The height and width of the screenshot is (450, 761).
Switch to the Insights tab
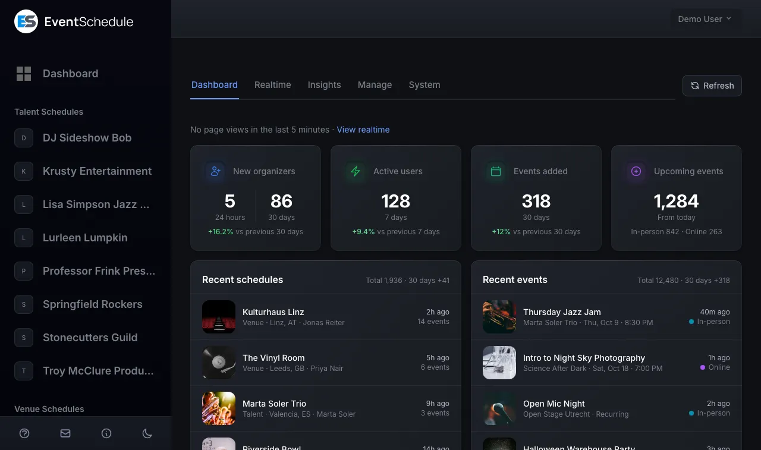tap(324, 85)
